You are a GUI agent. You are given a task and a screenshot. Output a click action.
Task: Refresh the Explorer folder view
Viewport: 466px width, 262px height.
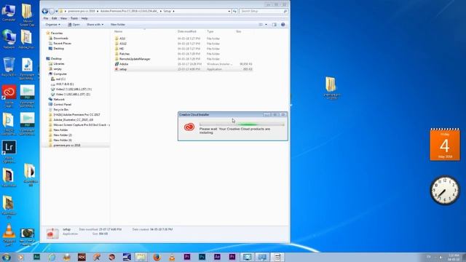tap(234, 12)
